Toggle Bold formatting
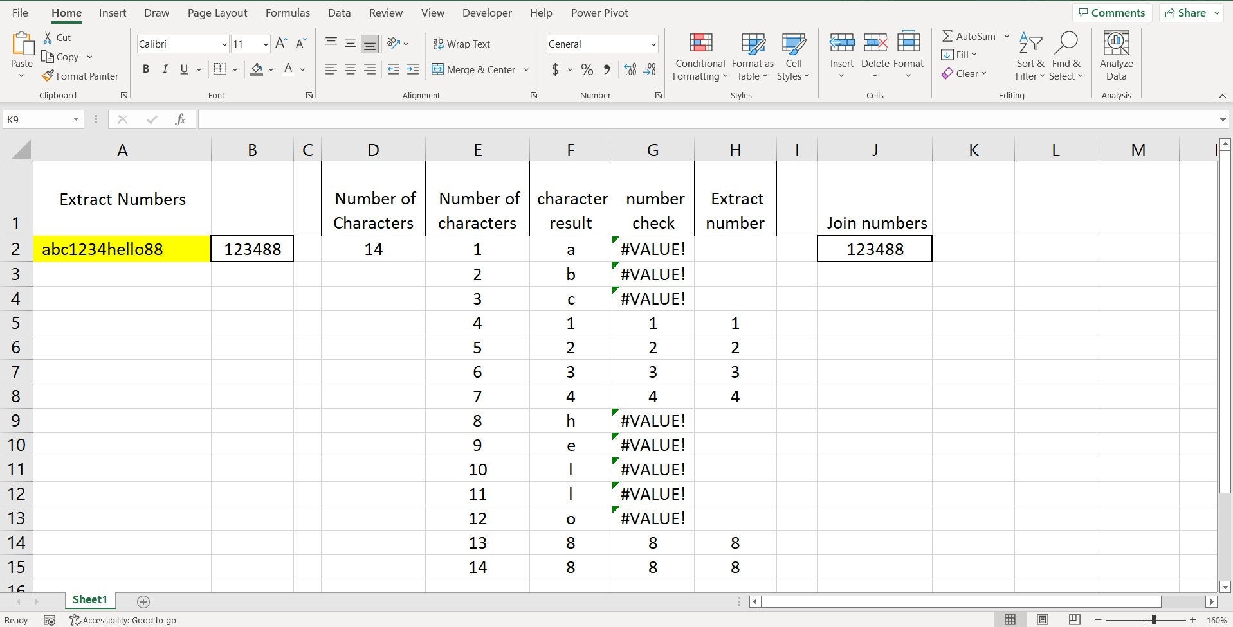Viewport: 1233px width, 627px height. 146,69
